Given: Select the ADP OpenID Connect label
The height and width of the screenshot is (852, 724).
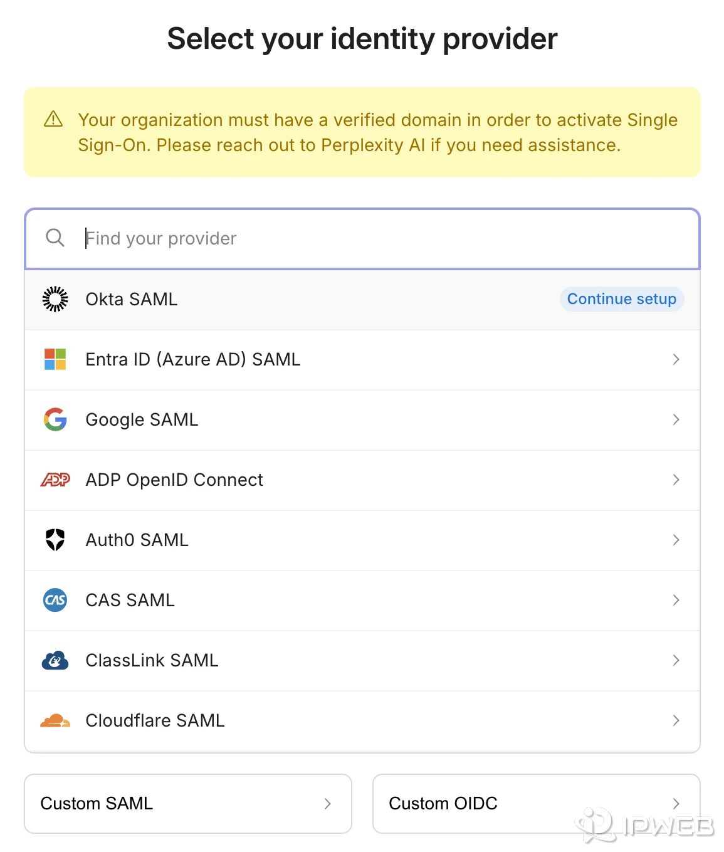Looking at the screenshot, I should 174,480.
